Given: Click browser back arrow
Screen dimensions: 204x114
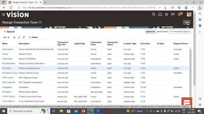Looking at the screenshot, I should [4, 8].
